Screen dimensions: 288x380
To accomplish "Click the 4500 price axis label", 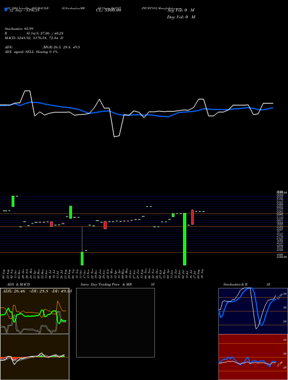I will (279, 254).
